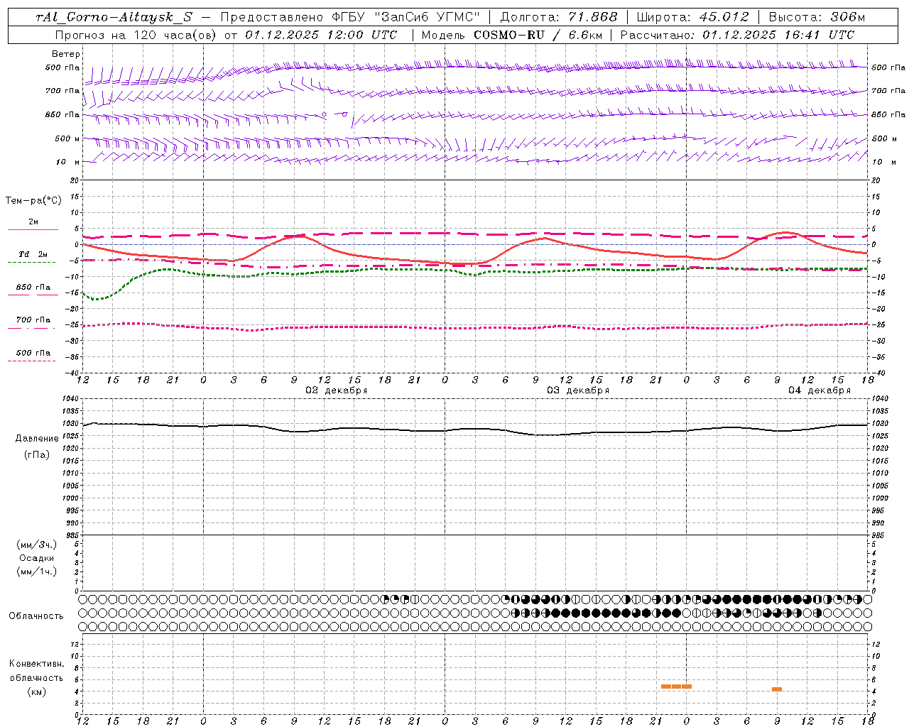This screenshot has width=909, height=727.
Task: Click the (мм/1ч.) precipitation unit label
Action: (x=37, y=572)
